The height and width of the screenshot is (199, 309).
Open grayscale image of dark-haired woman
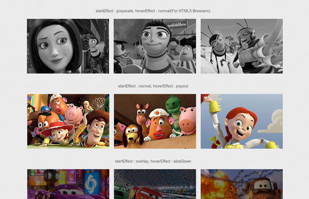(x=68, y=46)
